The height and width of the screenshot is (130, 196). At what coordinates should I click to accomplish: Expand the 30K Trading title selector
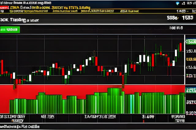(20, 20)
